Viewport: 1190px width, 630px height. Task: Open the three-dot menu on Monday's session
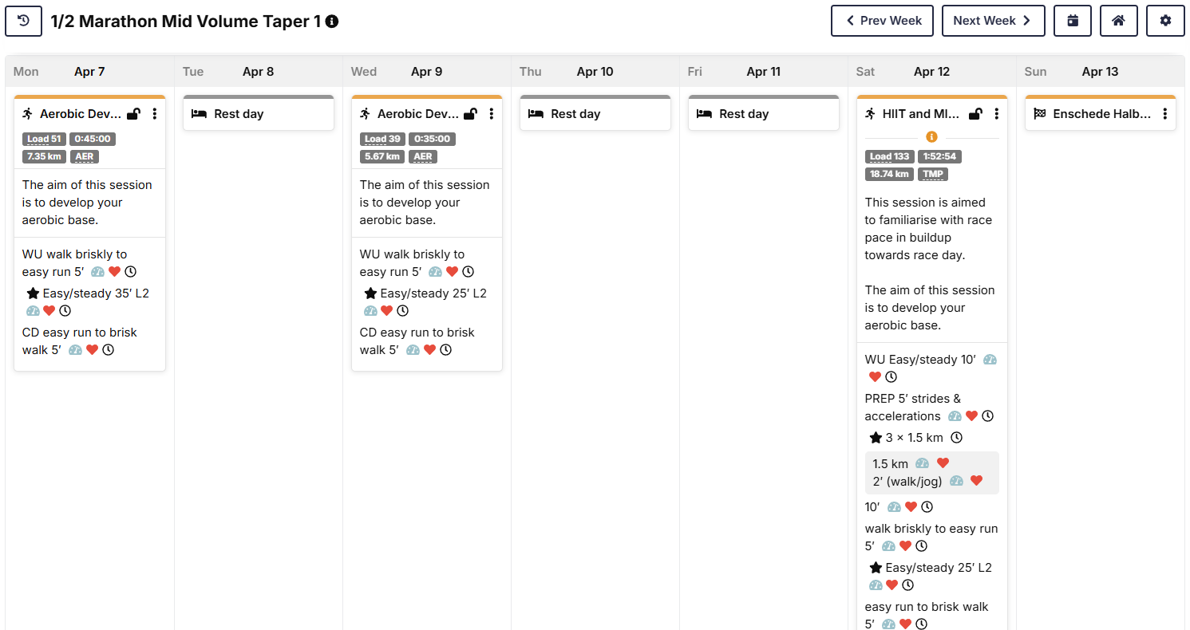154,114
